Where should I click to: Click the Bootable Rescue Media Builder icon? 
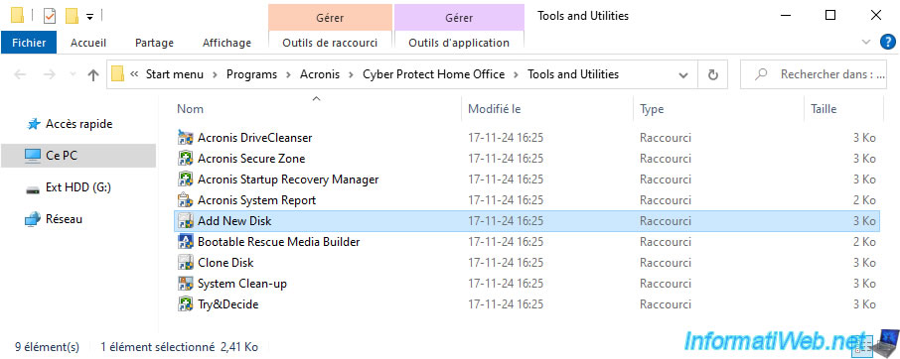coord(185,242)
